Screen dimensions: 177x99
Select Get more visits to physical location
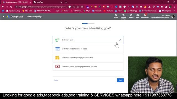point(88,58)
